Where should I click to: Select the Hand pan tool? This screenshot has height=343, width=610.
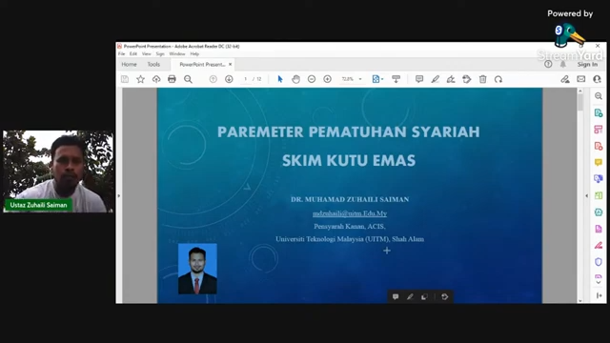(x=295, y=79)
